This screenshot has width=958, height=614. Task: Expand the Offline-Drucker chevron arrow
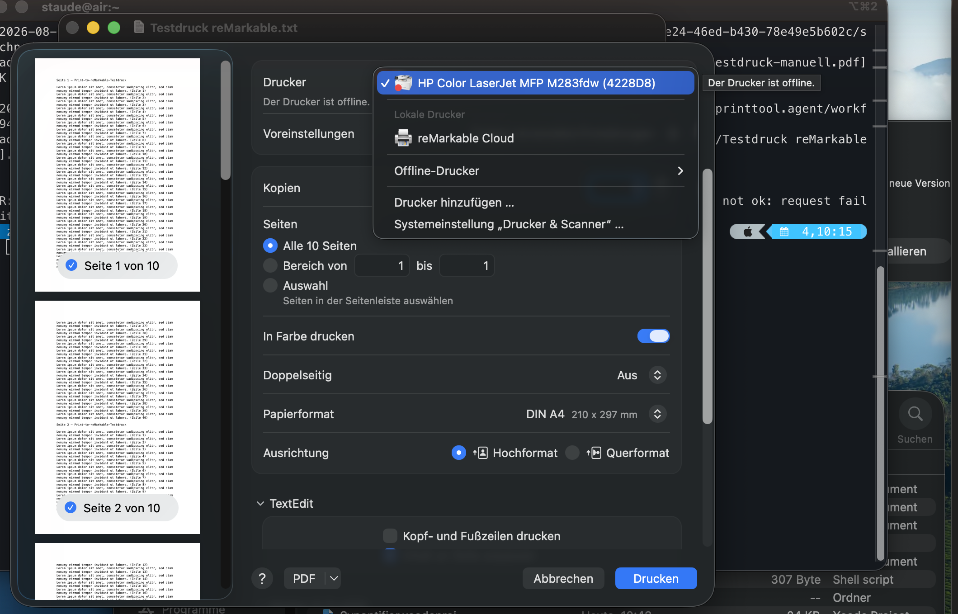point(680,171)
